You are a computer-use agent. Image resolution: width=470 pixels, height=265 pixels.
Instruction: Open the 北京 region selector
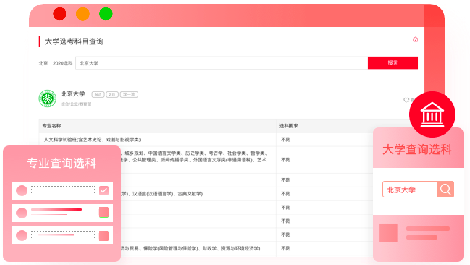(x=43, y=63)
